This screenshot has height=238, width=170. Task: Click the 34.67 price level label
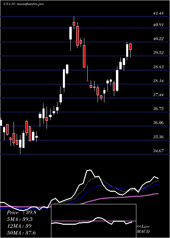coord(158,151)
